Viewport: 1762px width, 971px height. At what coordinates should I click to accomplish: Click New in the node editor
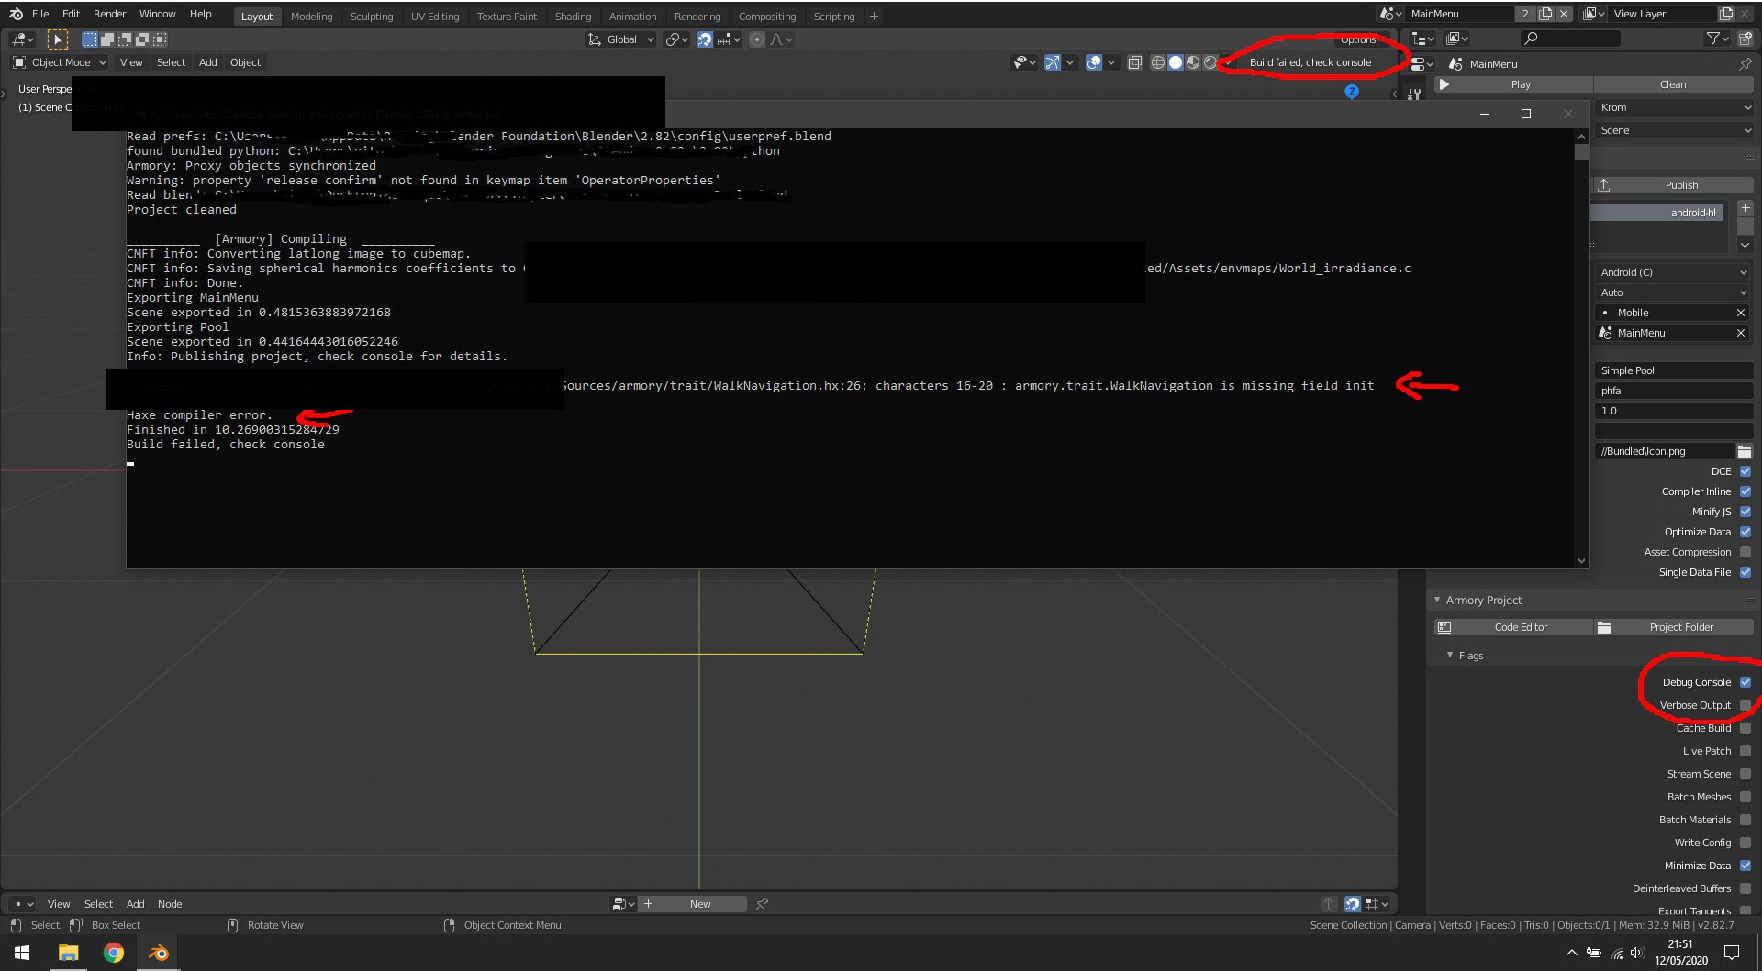pyautogui.click(x=700, y=904)
